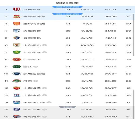The image size is (135, 119).
Task: Click the vertical scrollbar on the right
Action: click(x=134, y=35)
